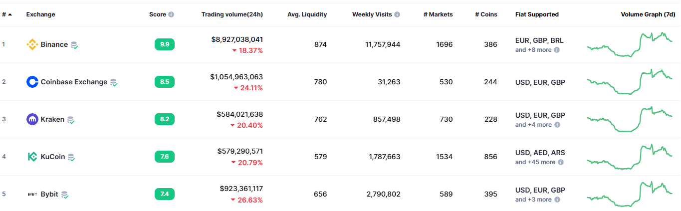Click the Kraken logo icon
The width and height of the screenshot is (681, 211).
(x=32, y=120)
